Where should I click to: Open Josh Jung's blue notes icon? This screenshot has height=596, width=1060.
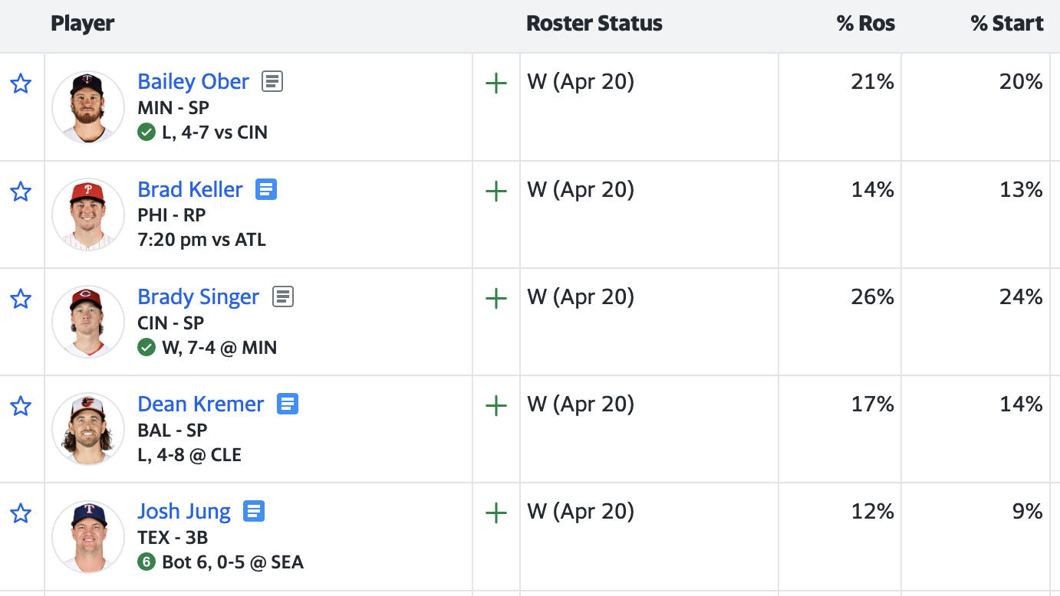tap(254, 511)
